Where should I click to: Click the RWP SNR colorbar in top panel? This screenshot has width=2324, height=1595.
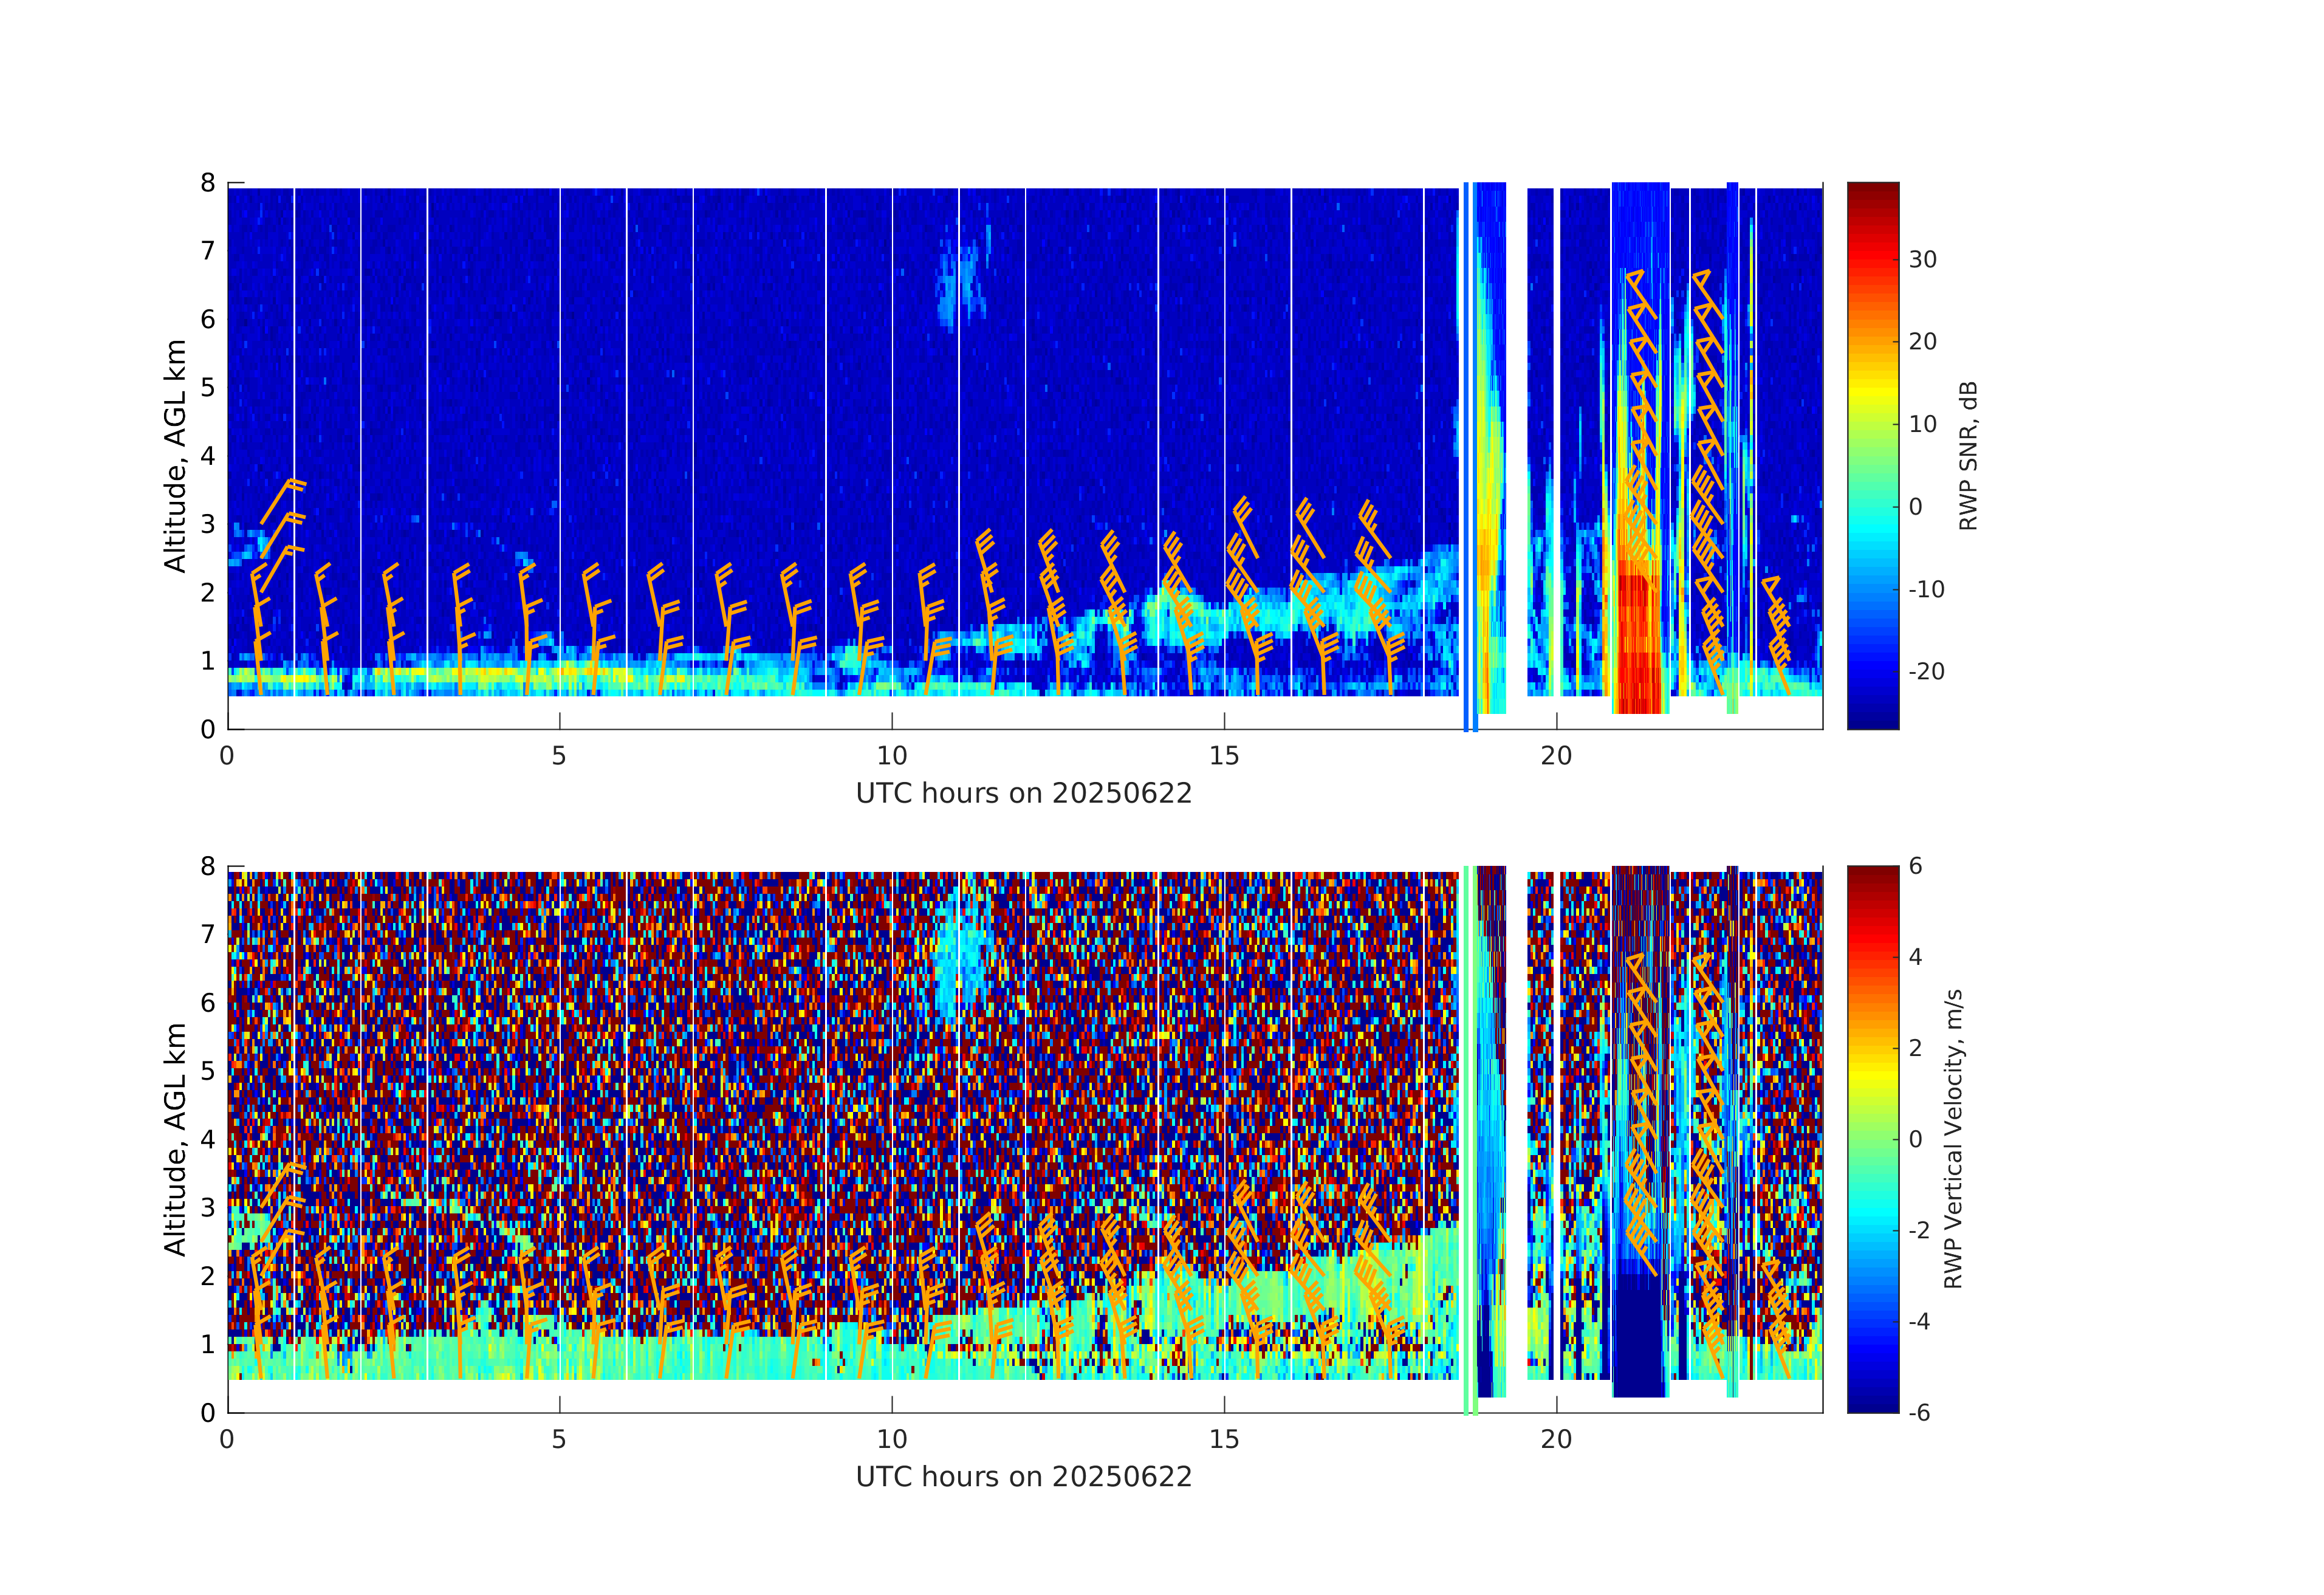(1872, 455)
